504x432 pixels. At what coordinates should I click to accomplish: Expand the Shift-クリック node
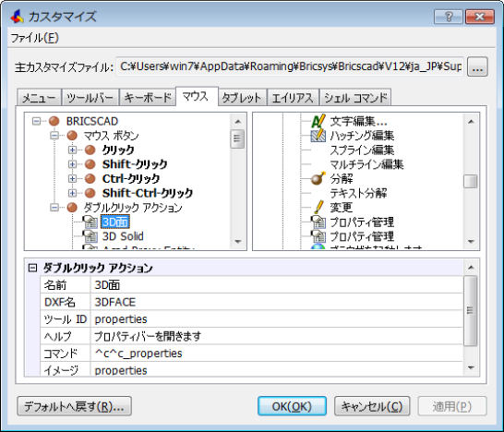[72, 164]
